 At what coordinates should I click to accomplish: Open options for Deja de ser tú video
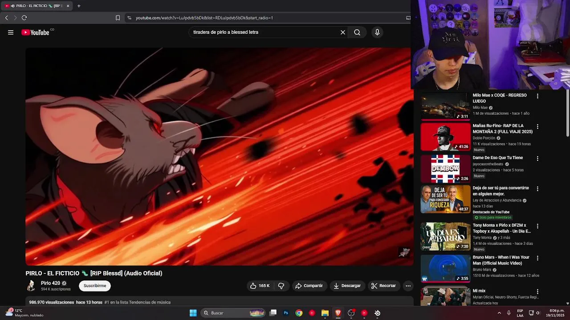pos(537,189)
